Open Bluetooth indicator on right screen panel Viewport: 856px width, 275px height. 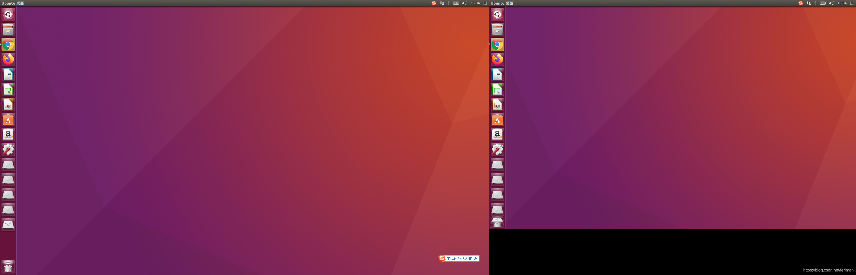[815, 3]
